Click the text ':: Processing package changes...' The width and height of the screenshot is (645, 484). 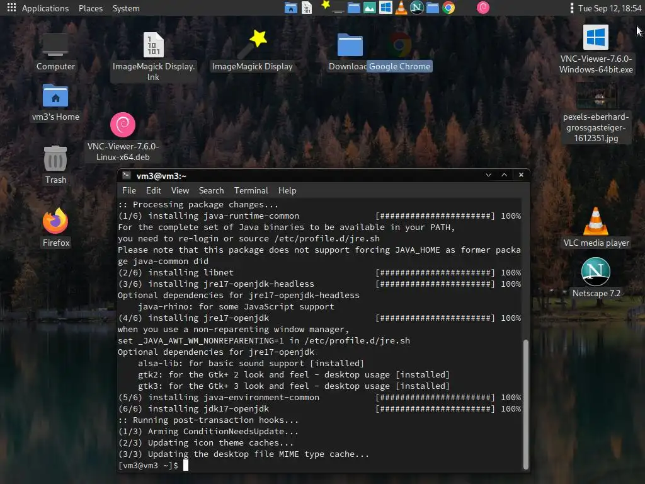pyautogui.click(x=198, y=205)
